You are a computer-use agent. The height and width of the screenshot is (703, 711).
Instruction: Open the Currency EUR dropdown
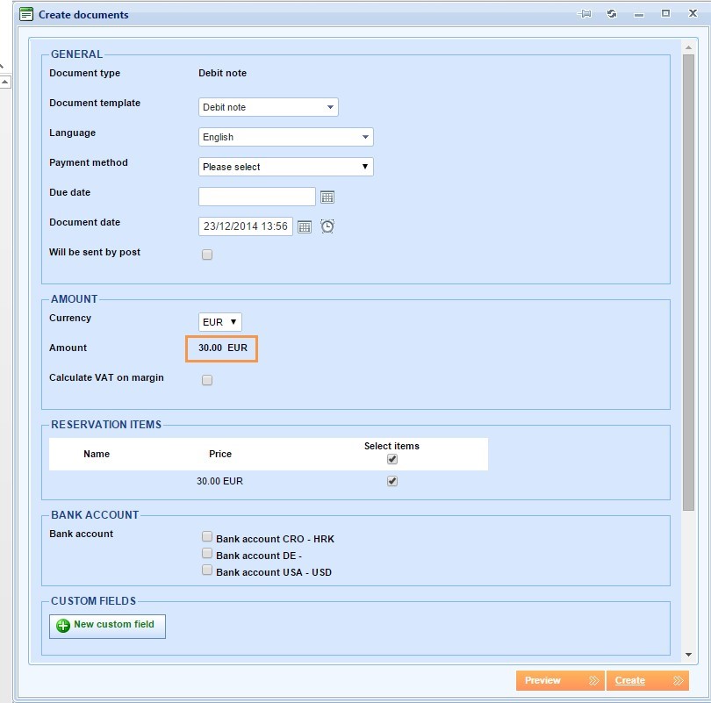pos(220,322)
